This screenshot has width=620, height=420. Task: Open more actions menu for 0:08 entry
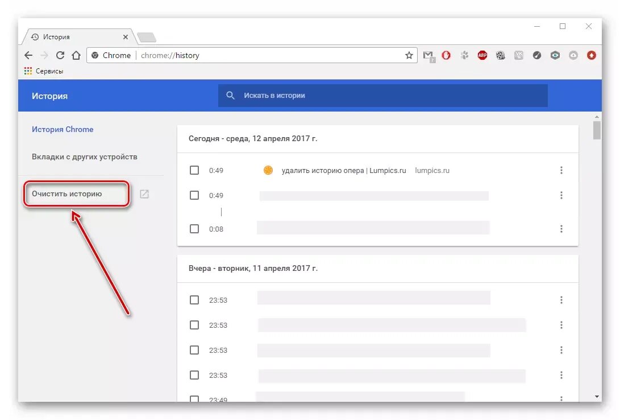click(561, 229)
